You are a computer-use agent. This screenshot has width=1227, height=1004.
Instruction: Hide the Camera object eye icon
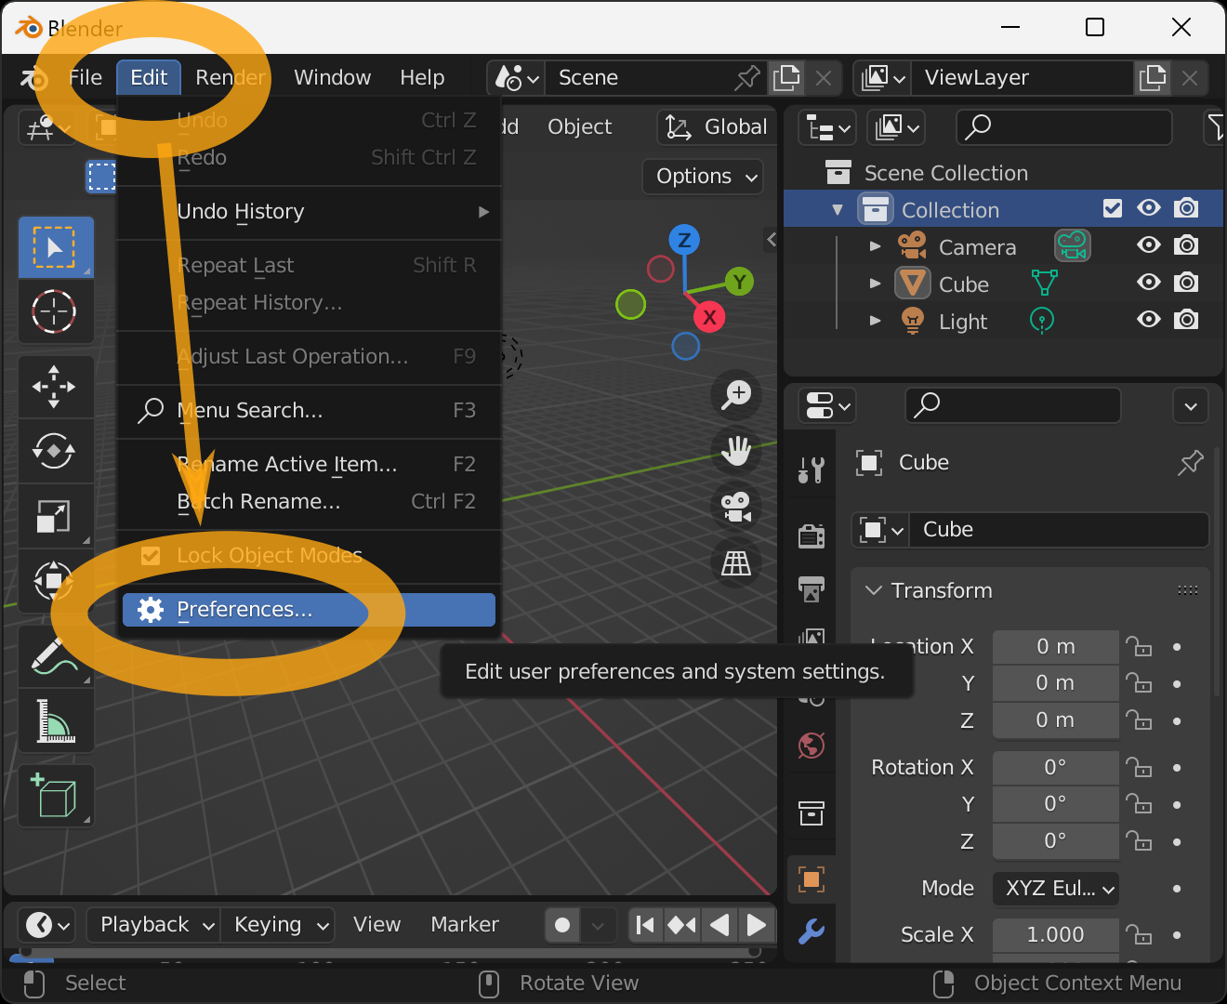1149,245
